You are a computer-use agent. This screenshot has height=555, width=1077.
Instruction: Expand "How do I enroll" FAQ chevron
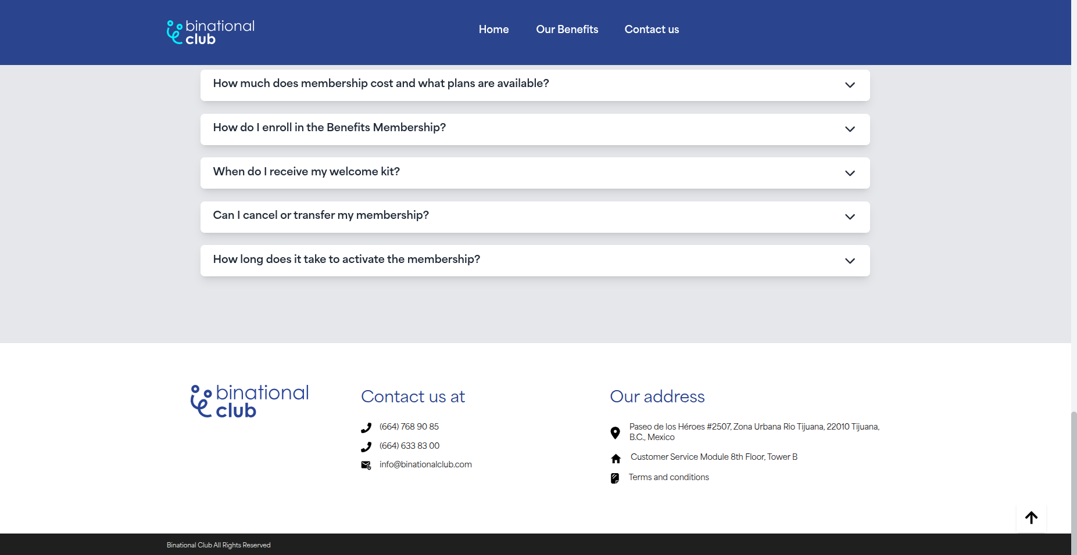click(x=850, y=129)
